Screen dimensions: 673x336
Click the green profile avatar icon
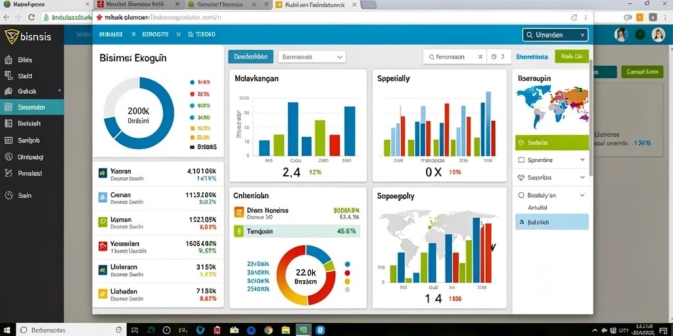pyautogui.click(x=639, y=35)
